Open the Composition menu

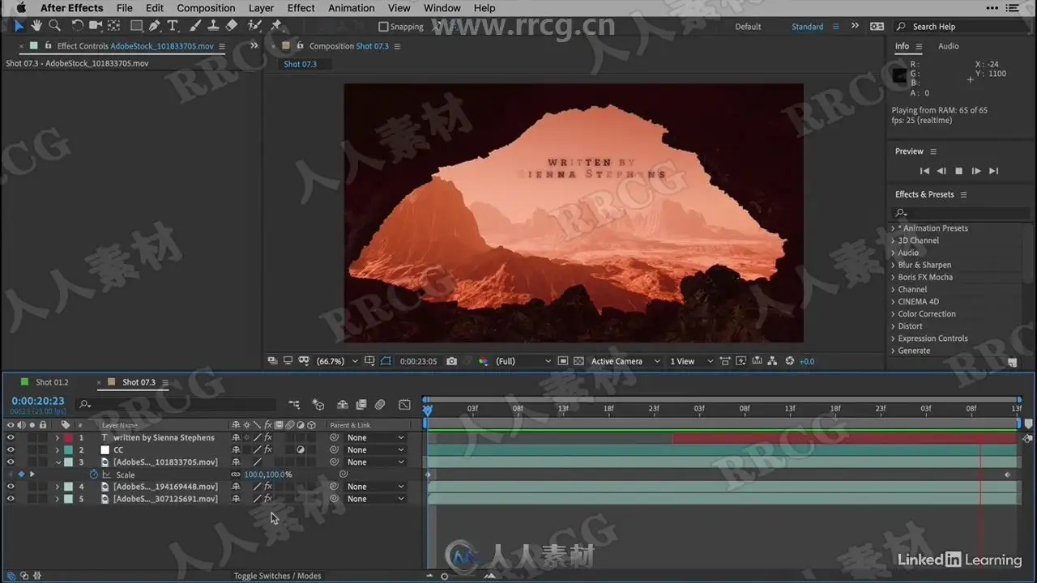[x=206, y=8]
